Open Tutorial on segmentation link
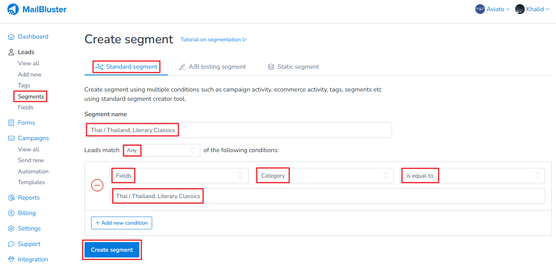556x271 pixels. click(214, 40)
